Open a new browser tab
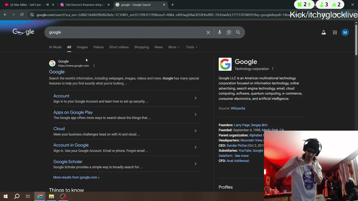The image size is (358, 201). click(173, 5)
